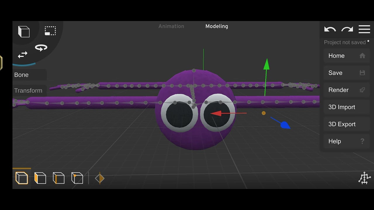Image resolution: width=374 pixels, height=210 pixels.
Task: Tap the house icon beside Home
Action: [362, 56]
